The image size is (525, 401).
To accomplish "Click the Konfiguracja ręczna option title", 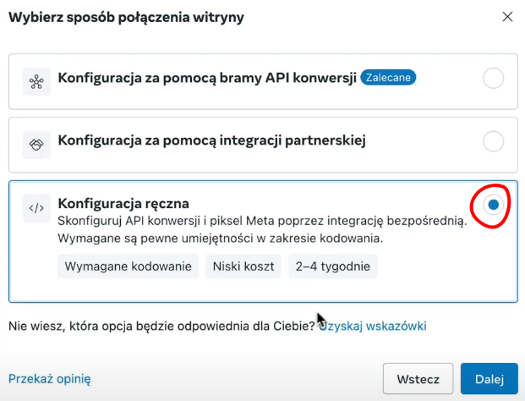I will click(123, 203).
